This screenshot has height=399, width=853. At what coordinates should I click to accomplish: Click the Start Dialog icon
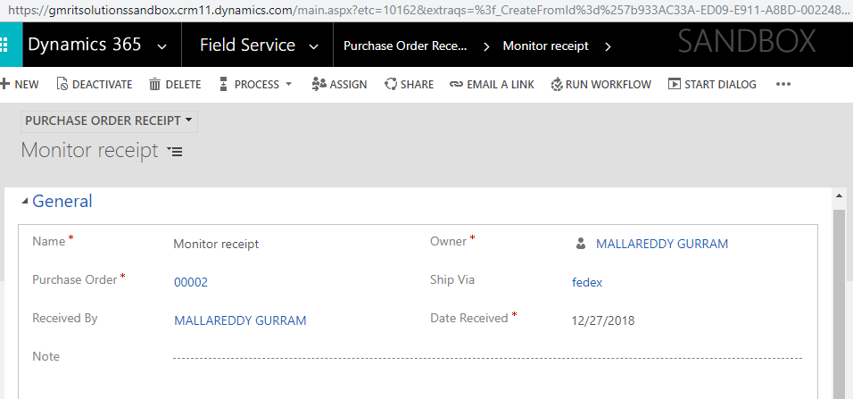(675, 85)
